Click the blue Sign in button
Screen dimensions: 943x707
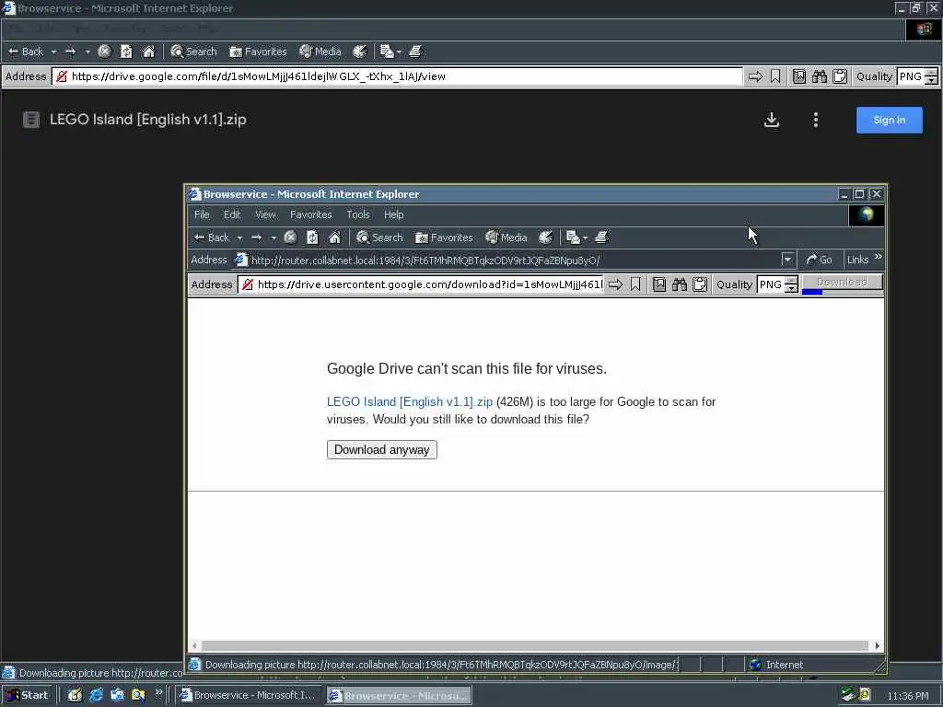pyautogui.click(x=889, y=120)
